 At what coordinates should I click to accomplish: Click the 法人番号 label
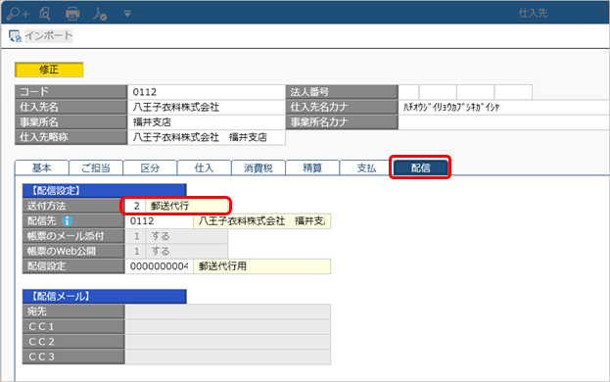click(342, 92)
